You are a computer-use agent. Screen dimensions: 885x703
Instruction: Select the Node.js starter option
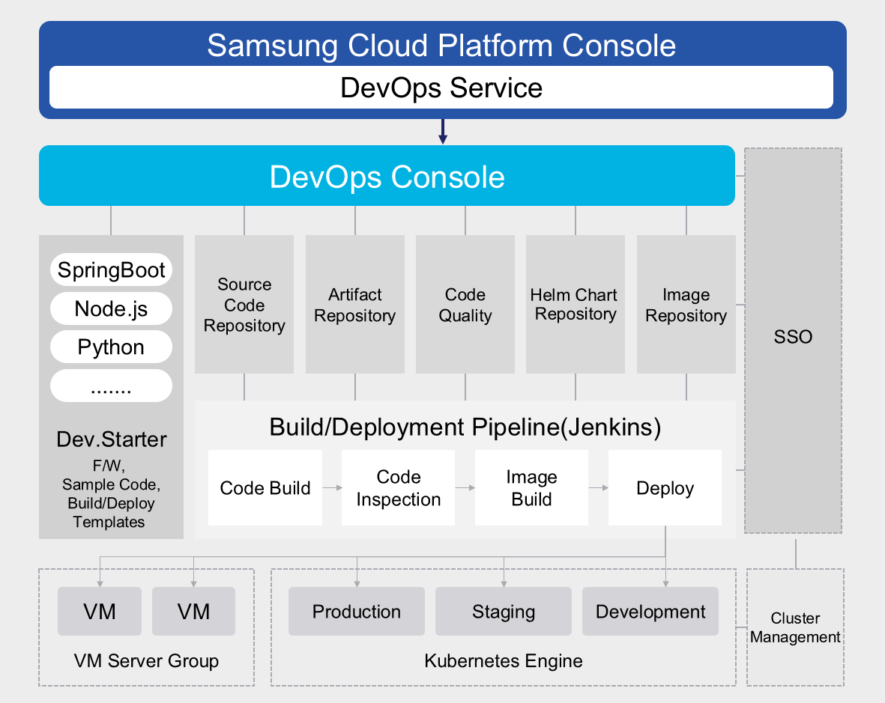click(x=111, y=309)
